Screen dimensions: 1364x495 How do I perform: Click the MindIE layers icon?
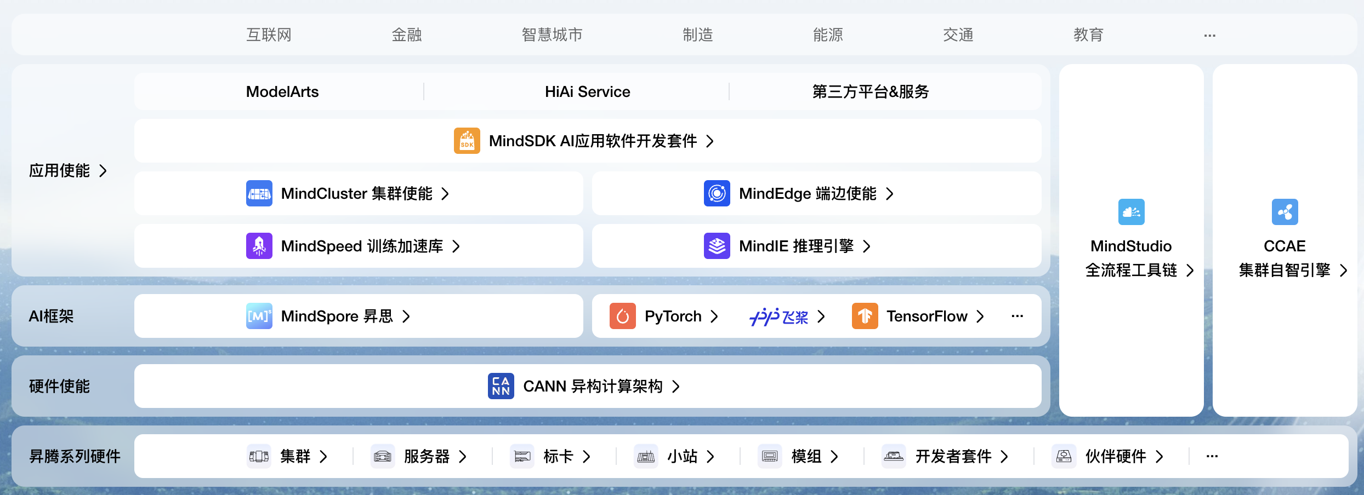pyautogui.click(x=717, y=246)
